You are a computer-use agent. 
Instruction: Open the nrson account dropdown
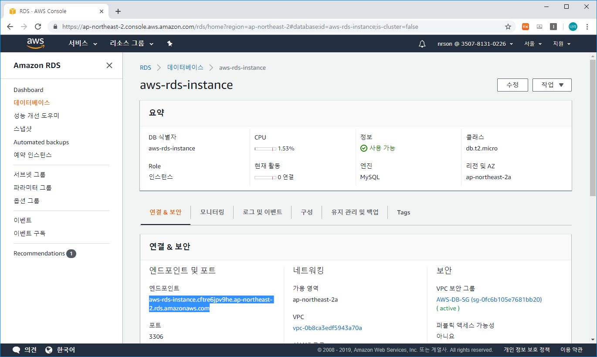tap(475, 44)
